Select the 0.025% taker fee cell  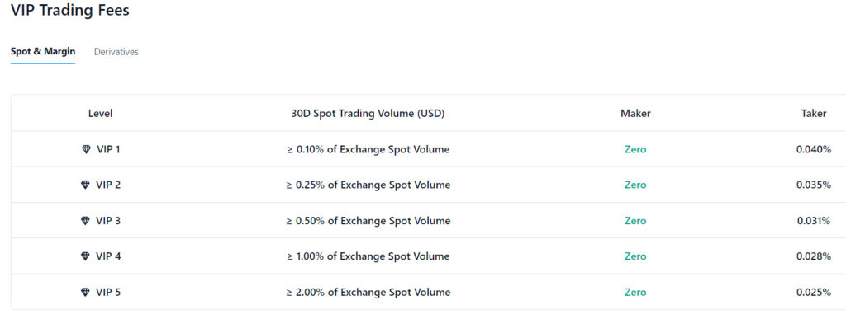click(814, 292)
